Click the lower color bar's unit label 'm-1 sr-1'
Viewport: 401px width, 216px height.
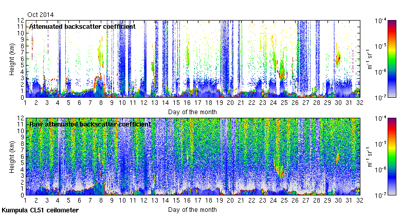tap(370, 157)
